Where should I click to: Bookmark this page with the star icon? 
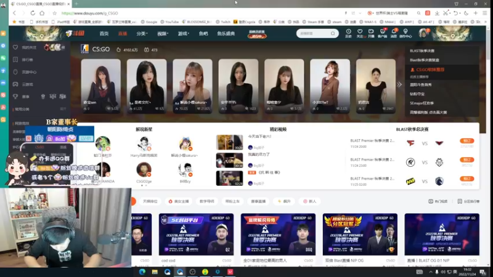coord(54,13)
